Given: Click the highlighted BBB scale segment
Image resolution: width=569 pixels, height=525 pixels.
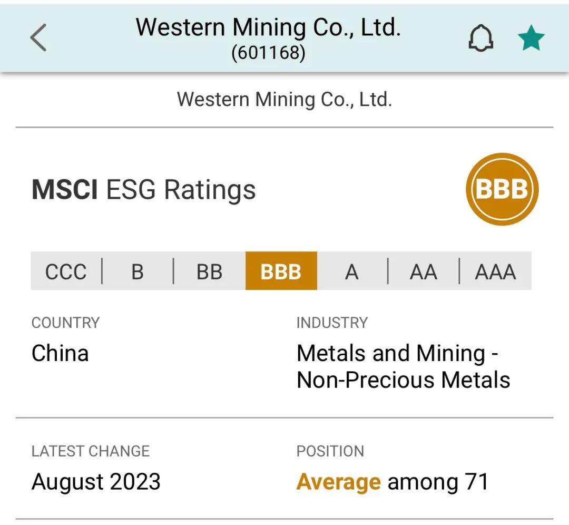Looking at the screenshot, I should [x=281, y=271].
